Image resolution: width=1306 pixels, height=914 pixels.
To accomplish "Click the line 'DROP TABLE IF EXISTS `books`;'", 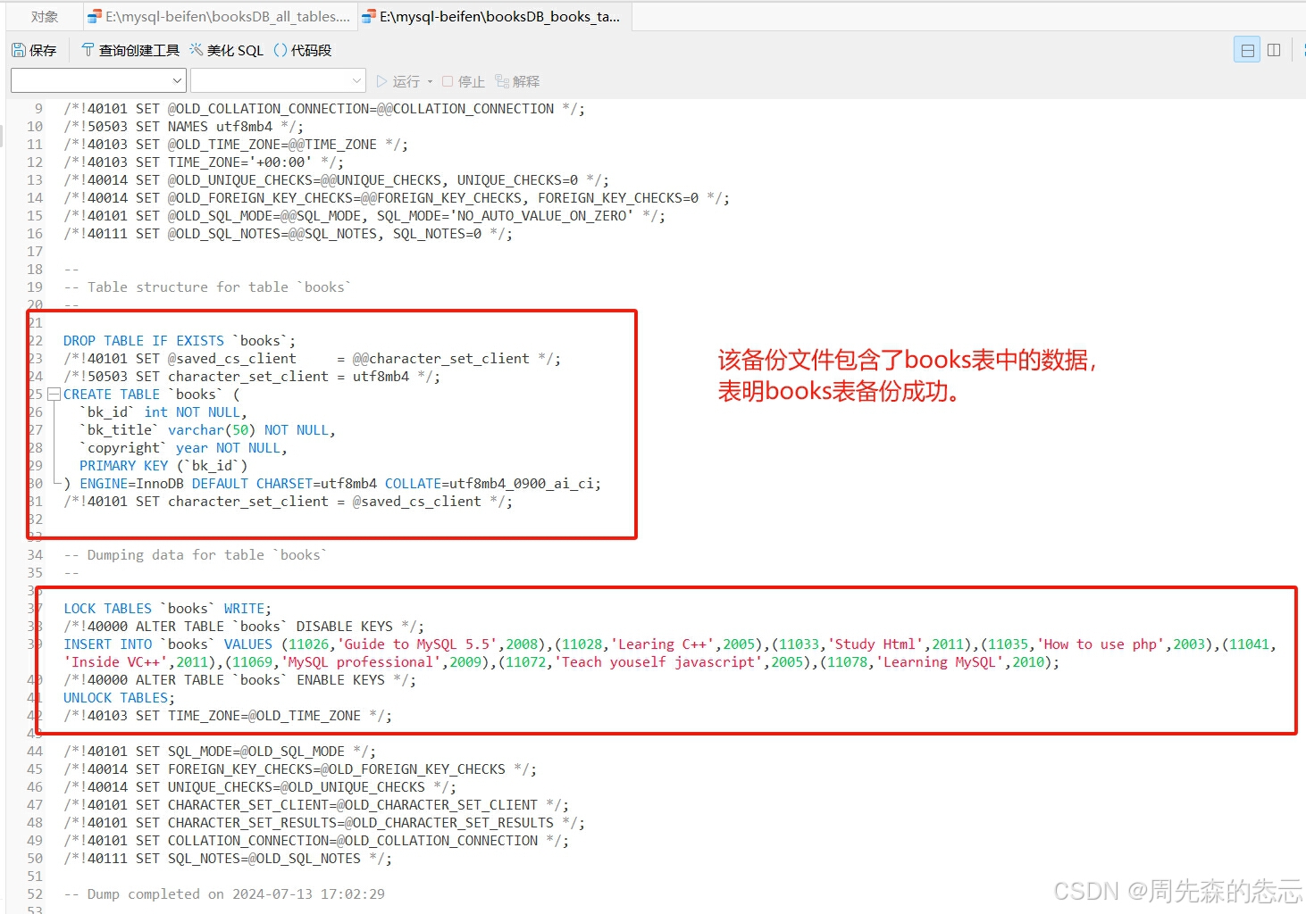I will point(180,341).
